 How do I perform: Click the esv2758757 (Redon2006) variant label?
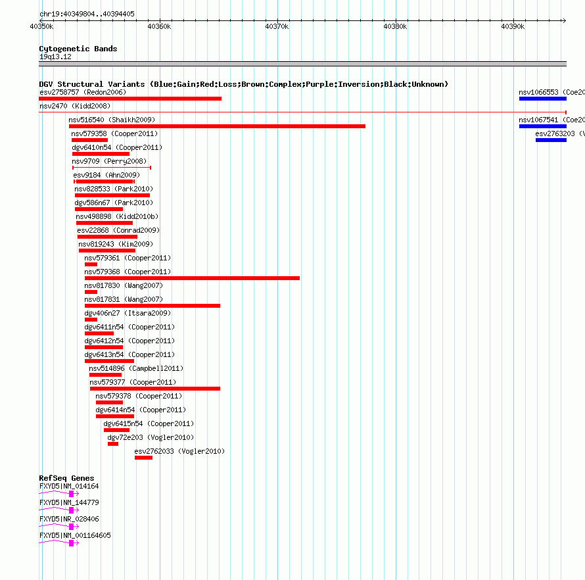(x=83, y=92)
